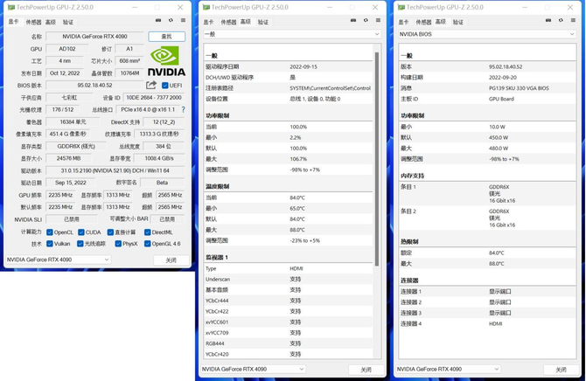Click the BIOS export share icon beside UEFI

[151, 85]
